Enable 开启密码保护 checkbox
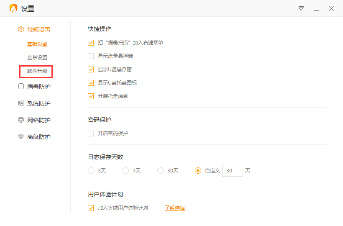This screenshot has width=343, height=226. click(91, 134)
